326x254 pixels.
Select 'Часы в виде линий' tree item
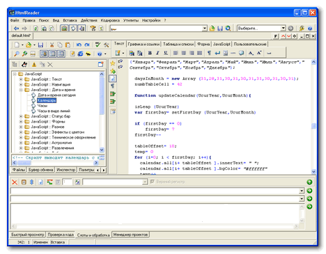pyautogui.click(x=54, y=111)
